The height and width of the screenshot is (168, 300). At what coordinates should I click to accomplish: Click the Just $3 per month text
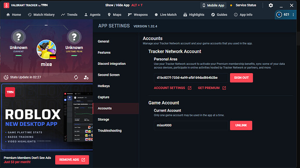[x=17, y=162]
